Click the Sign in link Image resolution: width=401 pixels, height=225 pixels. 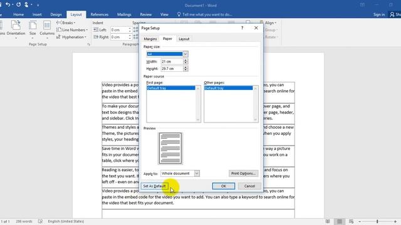tap(378, 14)
